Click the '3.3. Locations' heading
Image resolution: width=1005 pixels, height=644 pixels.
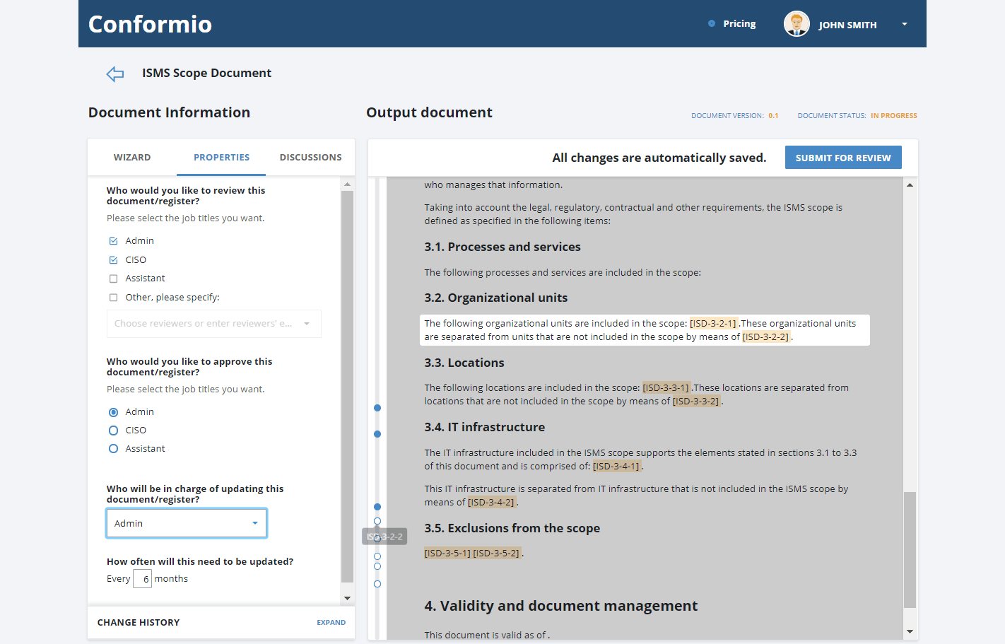click(464, 363)
